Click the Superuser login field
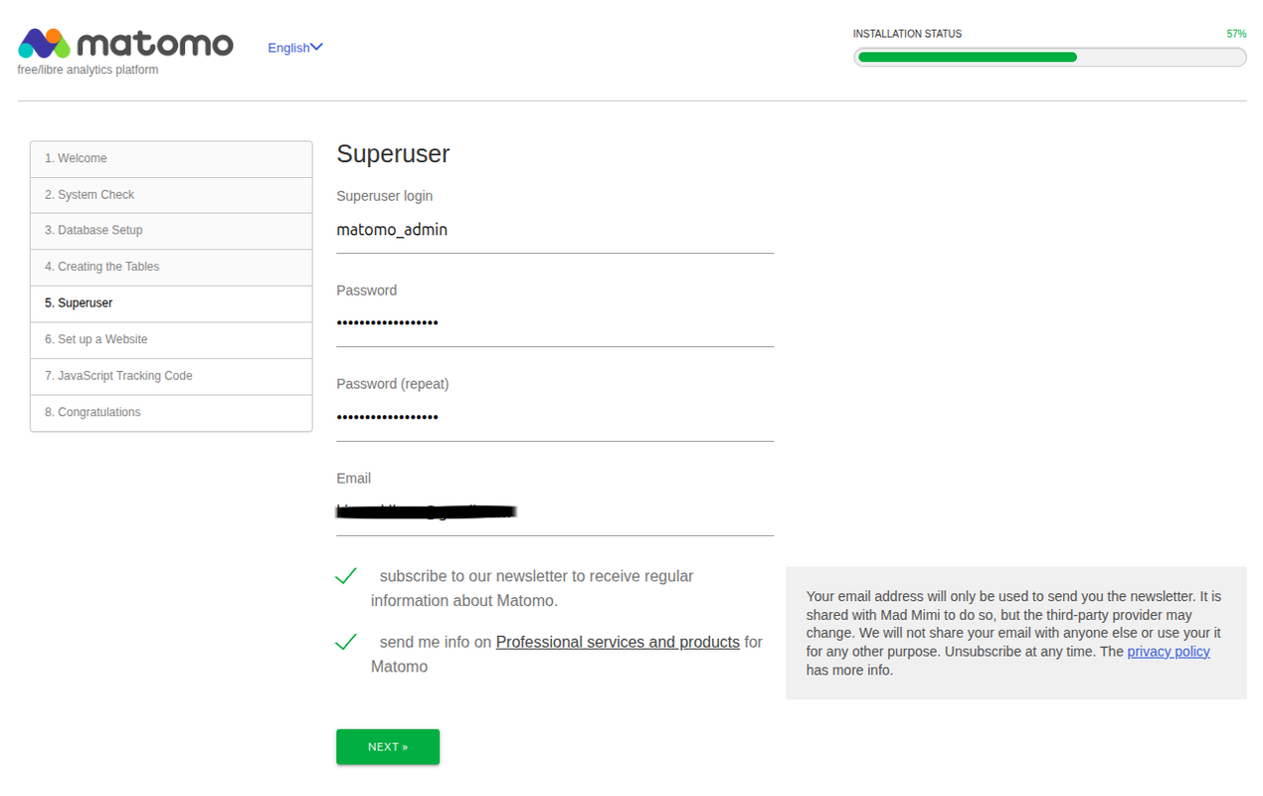 pos(554,230)
